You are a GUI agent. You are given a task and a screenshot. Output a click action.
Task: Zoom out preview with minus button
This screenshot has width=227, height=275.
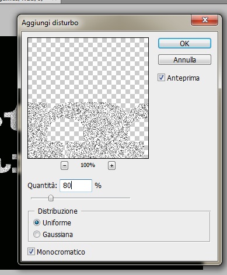[64, 166]
